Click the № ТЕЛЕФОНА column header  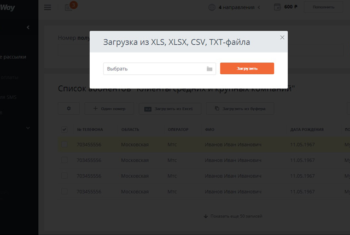90,130
